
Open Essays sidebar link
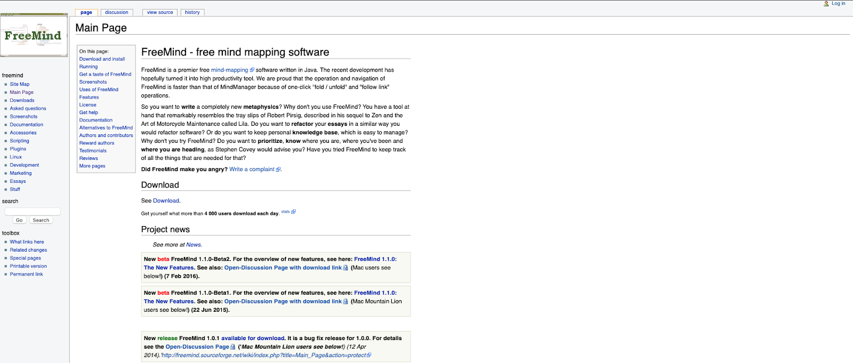(x=18, y=181)
